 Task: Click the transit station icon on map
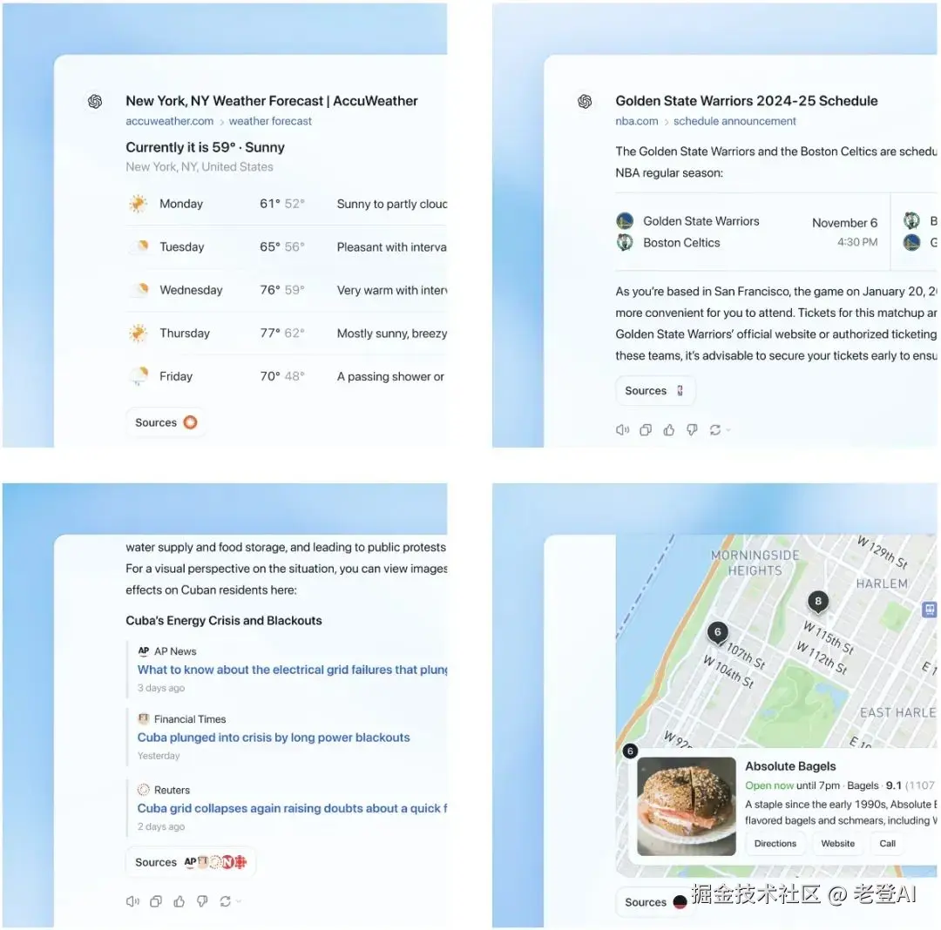pos(929,610)
